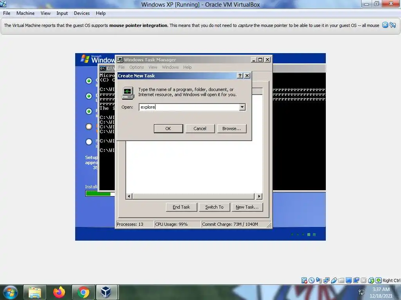
Task: Click the Task Manager title bar icon
Action: coord(120,60)
